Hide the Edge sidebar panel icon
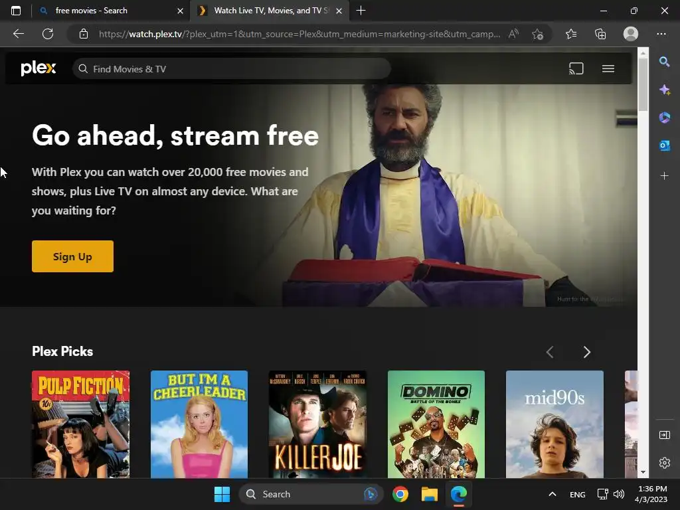 [x=664, y=435]
